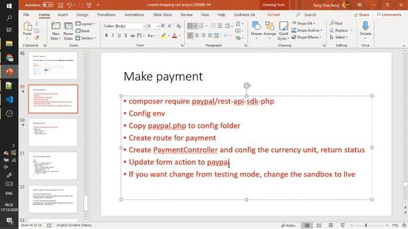Click the Search box in ribbon

[306, 15]
